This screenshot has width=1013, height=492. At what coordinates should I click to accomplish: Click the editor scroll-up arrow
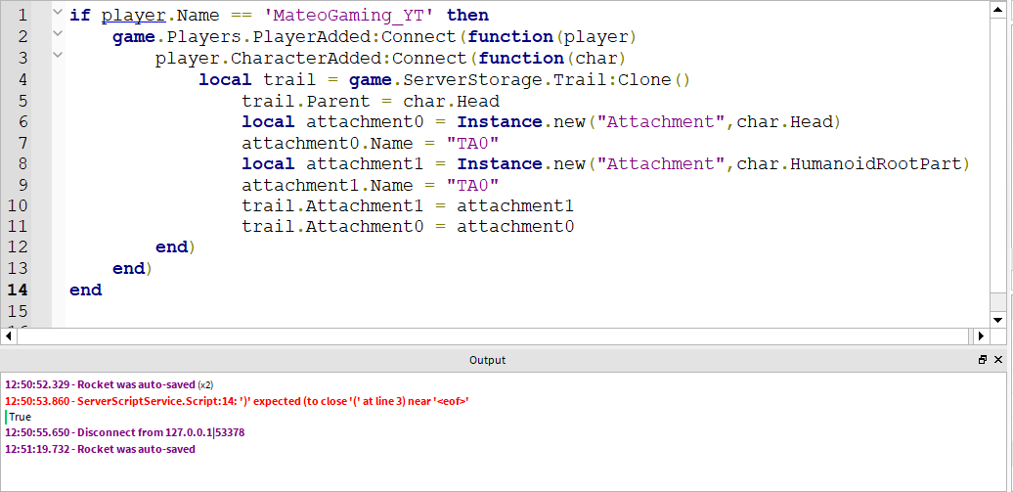pos(997,8)
